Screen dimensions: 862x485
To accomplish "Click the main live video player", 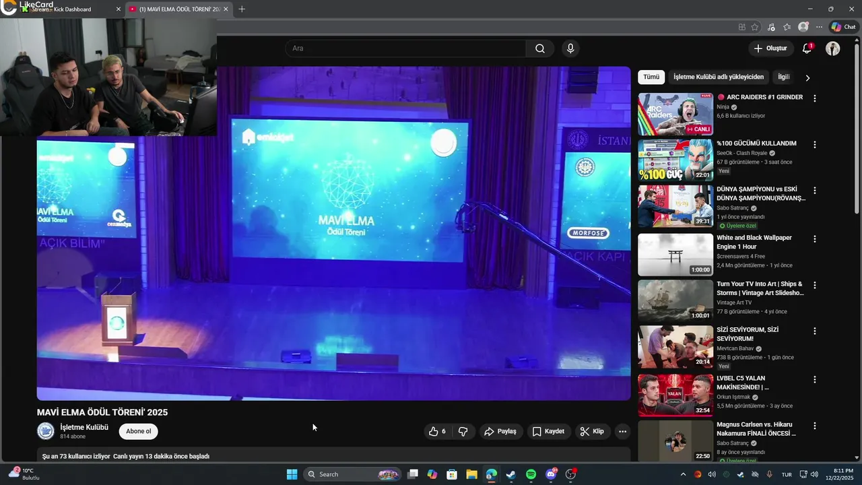I will pyautogui.click(x=333, y=233).
